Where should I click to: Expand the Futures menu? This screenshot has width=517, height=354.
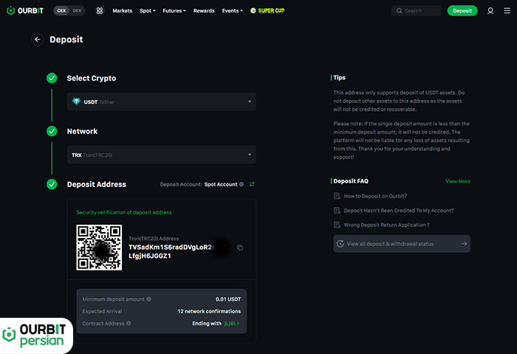(174, 10)
